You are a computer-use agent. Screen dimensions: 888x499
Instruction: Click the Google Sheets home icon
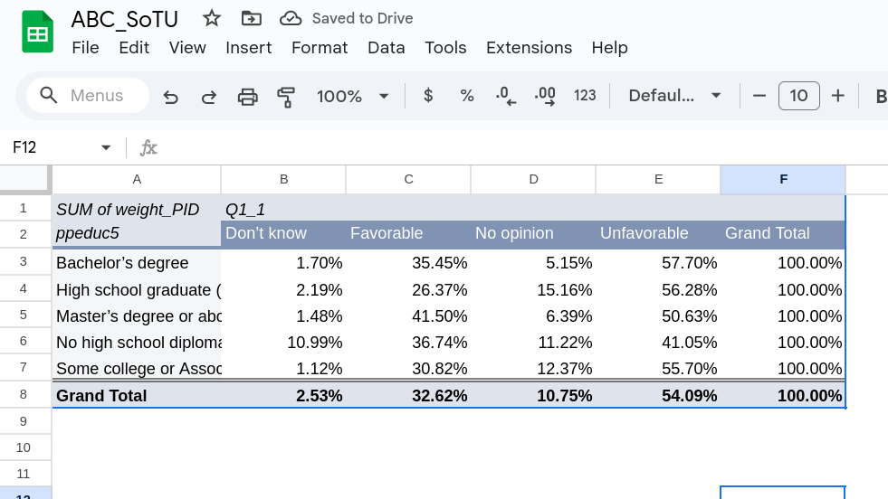[x=38, y=33]
